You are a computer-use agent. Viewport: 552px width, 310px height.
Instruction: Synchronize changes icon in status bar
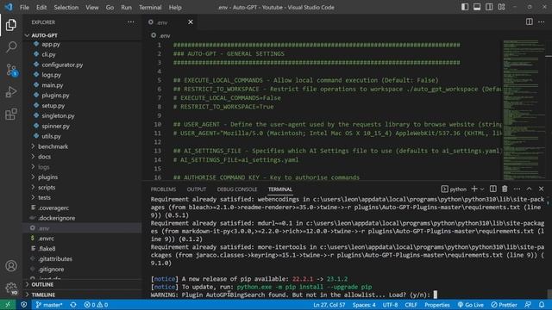(73, 305)
